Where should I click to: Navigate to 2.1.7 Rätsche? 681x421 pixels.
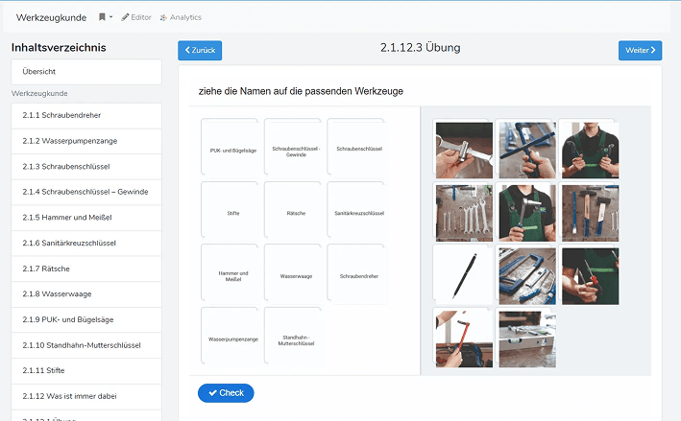pyautogui.click(x=86, y=268)
